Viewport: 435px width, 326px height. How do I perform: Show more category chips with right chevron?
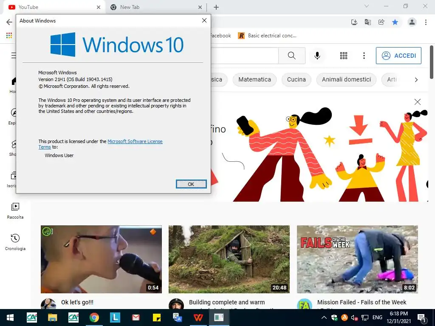416,80
